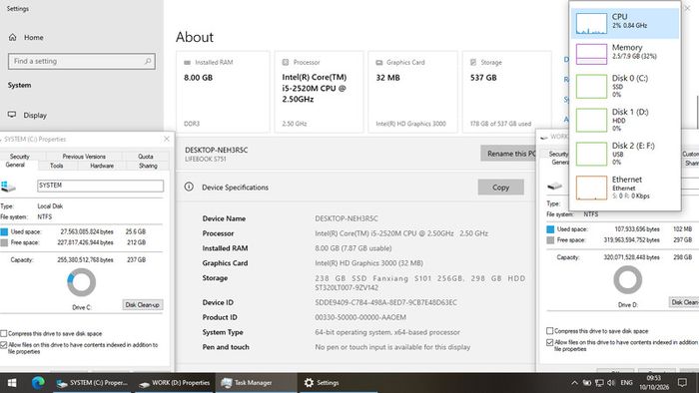Image resolution: width=699 pixels, height=393 pixels.
Task: Open the volume control in the tray
Action: click(611, 383)
